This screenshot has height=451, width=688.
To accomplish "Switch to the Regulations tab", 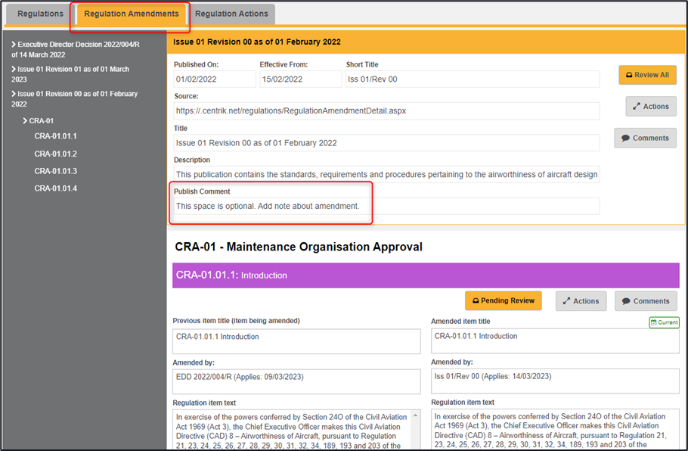I will click(x=40, y=14).
